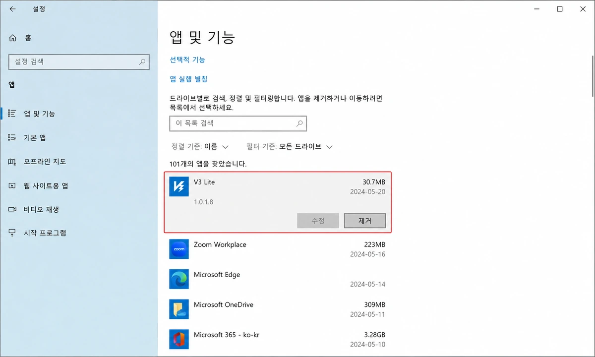Click the 309MB size of Microsoft OneDrive
This screenshot has width=595, height=357.
375,304
